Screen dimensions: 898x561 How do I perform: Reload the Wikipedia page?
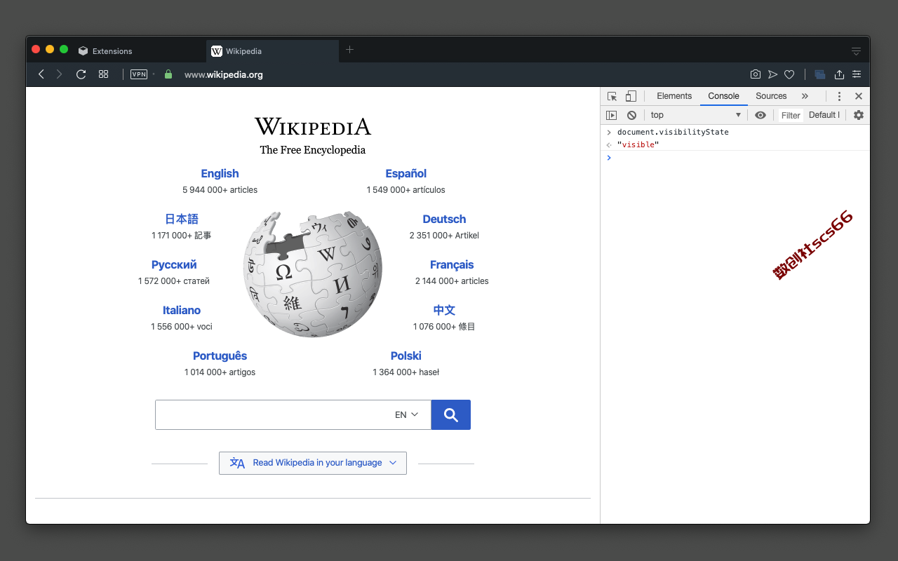point(81,74)
